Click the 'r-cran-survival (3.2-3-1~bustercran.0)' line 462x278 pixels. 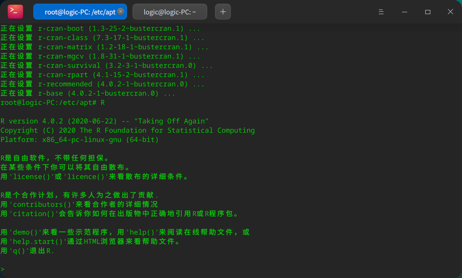(x=106, y=66)
